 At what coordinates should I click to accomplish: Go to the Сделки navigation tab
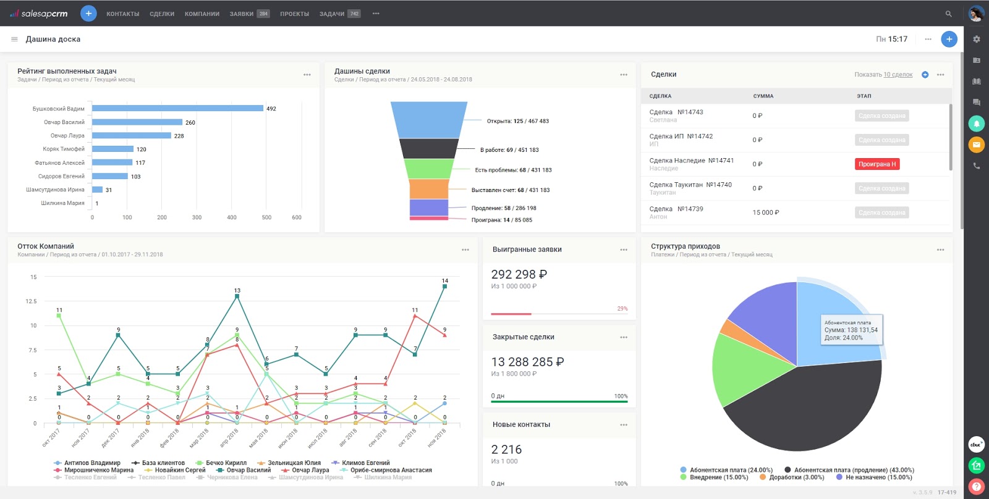pos(162,14)
